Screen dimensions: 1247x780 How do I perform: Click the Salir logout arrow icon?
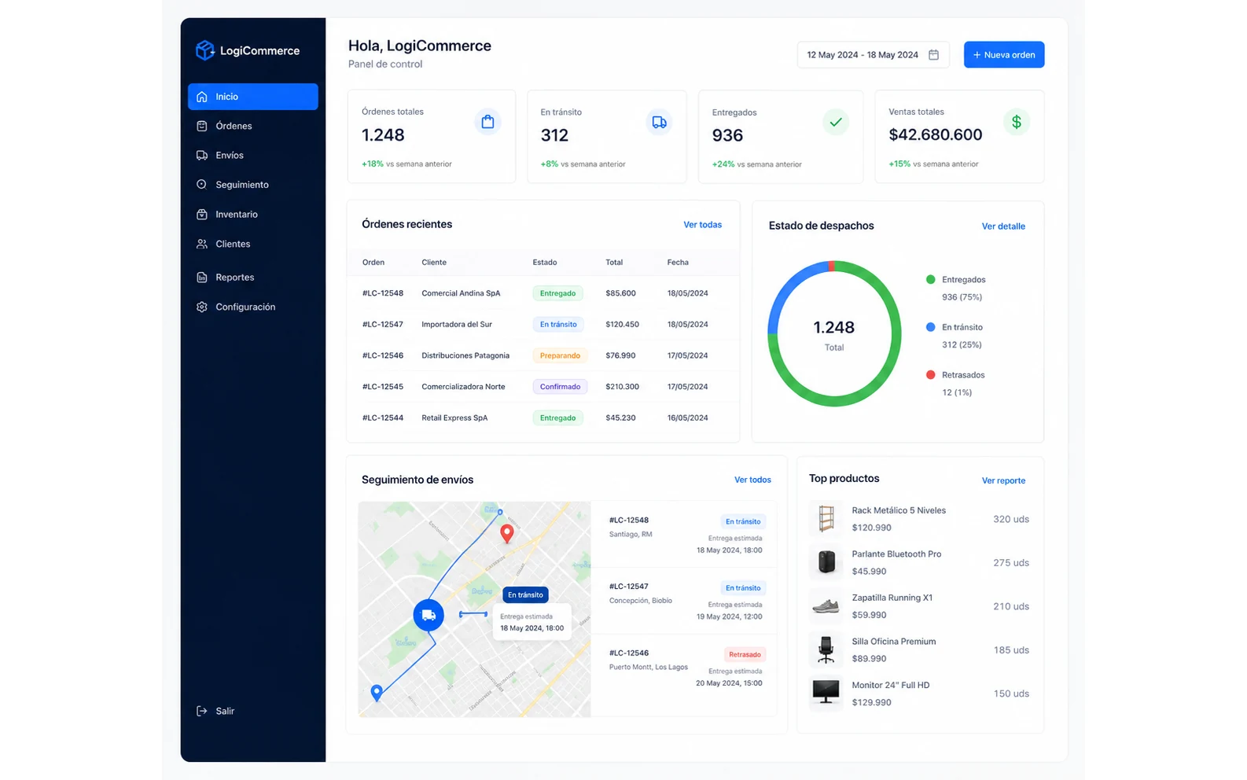(x=202, y=711)
